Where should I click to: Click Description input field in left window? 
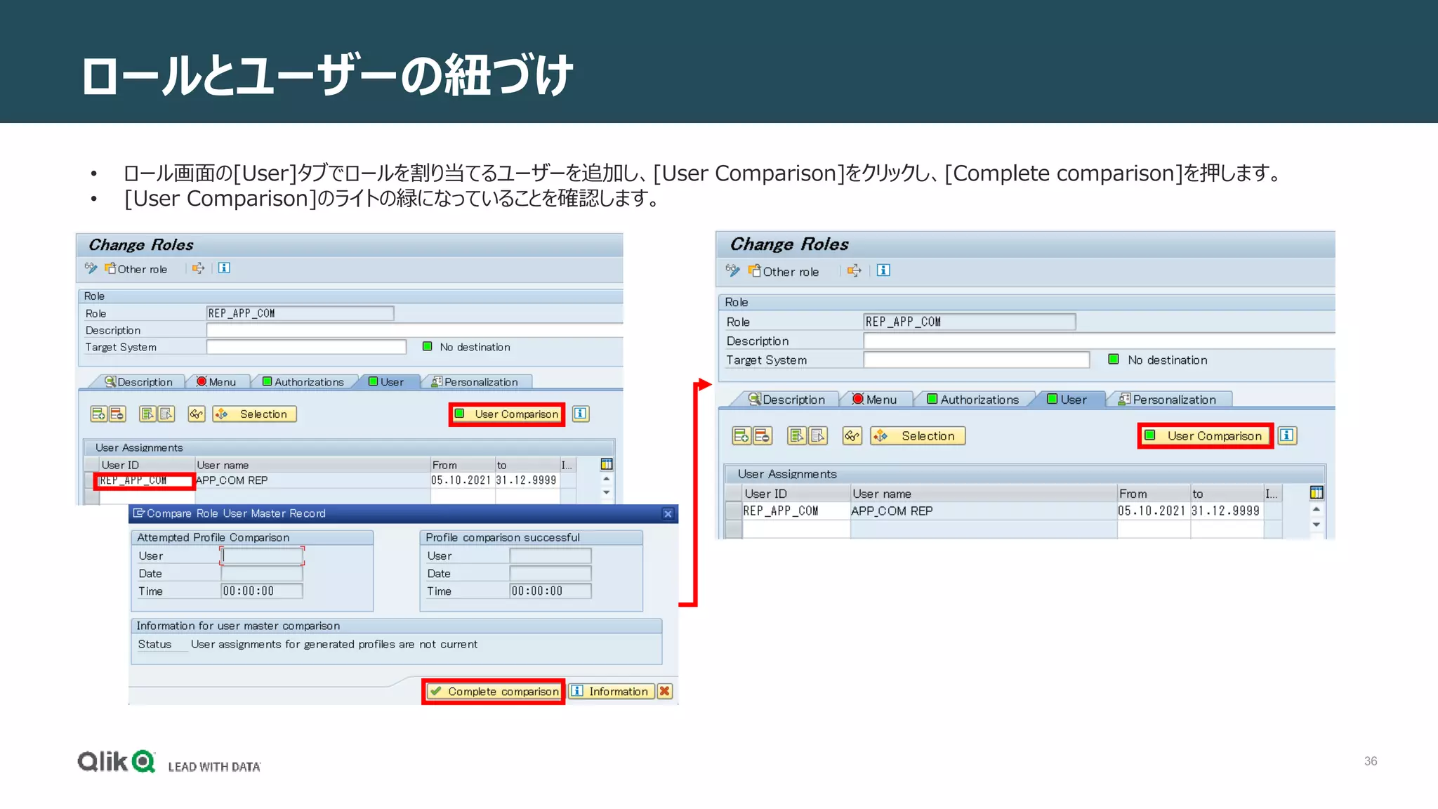coord(414,330)
